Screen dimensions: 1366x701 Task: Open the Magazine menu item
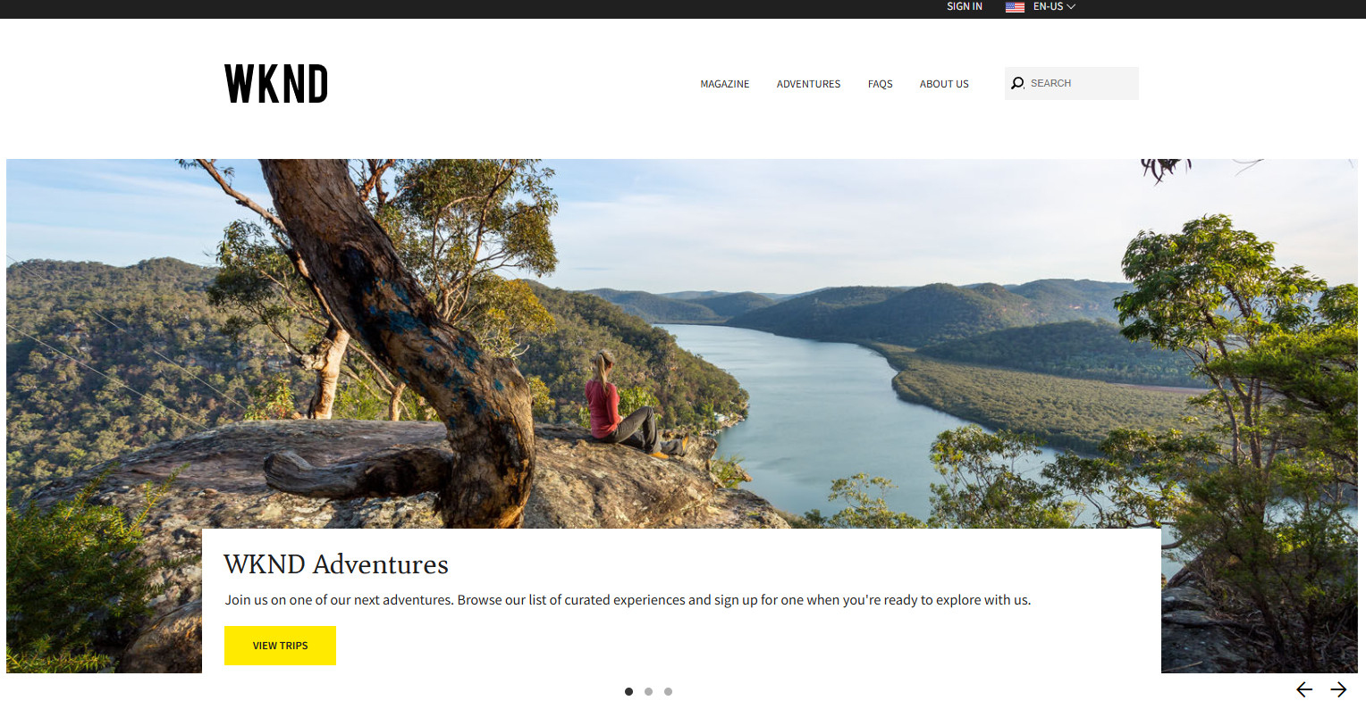pos(725,84)
